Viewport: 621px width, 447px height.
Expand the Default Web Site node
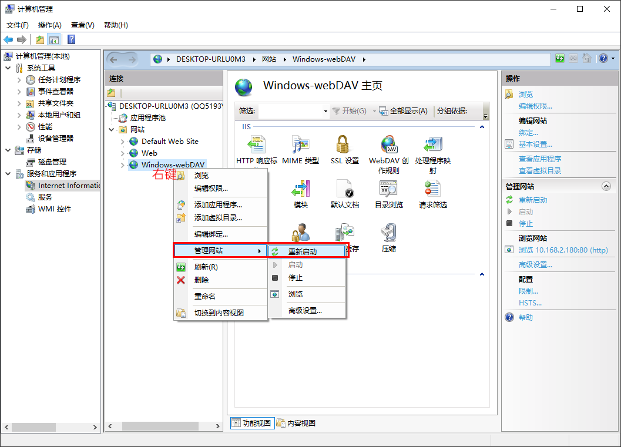(x=123, y=142)
